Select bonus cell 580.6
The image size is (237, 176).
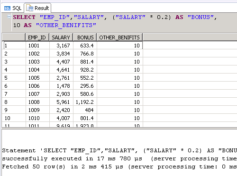(x=85, y=94)
